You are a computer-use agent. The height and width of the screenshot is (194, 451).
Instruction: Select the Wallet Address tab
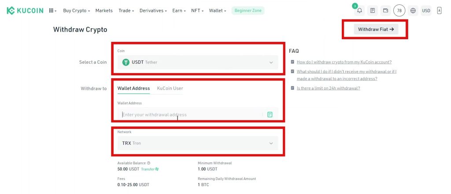tap(133, 88)
